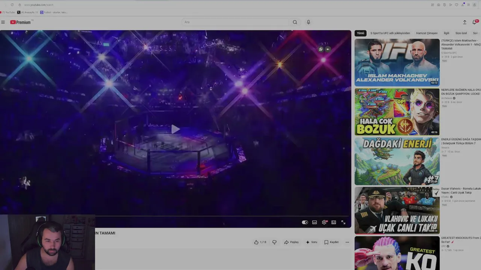This screenshot has width=481, height=270.
Task: Open the Islam Makhachev vs Volkanovski thumbnail
Action: click(x=397, y=62)
